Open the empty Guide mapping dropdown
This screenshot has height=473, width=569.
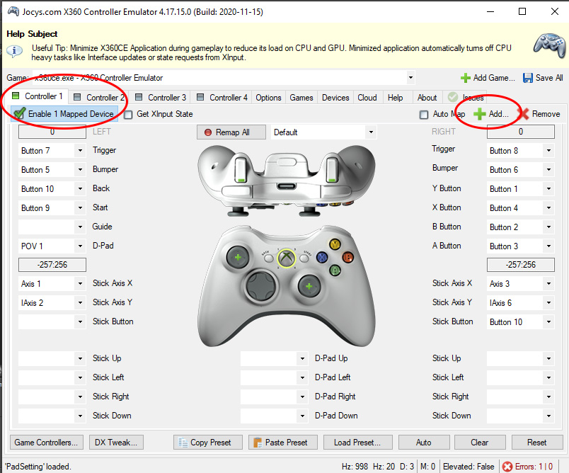(x=80, y=227)
